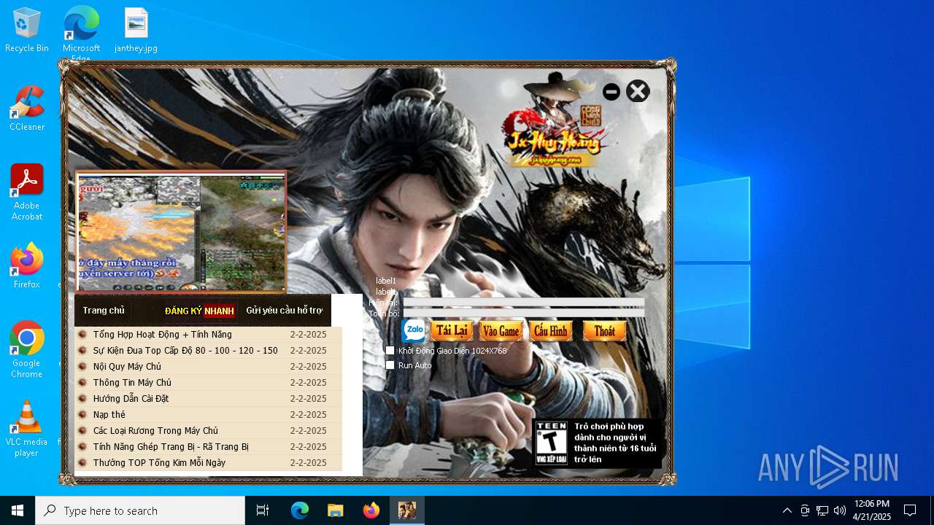Open CCleaner desktop shortcut
The height and width of the screenshot is (525, 934).
click(27, 109)
